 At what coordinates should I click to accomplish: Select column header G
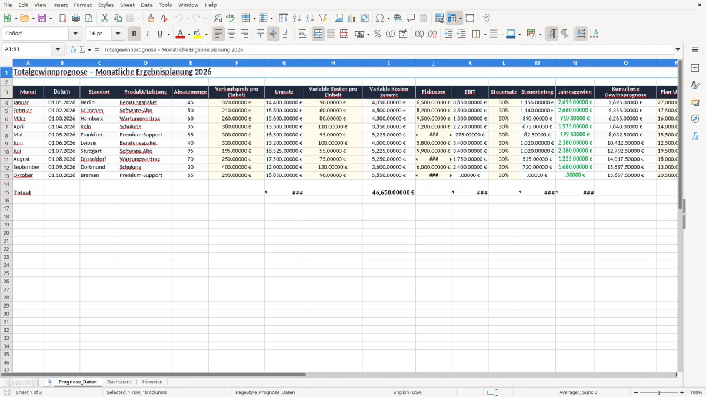pos(284,63)
